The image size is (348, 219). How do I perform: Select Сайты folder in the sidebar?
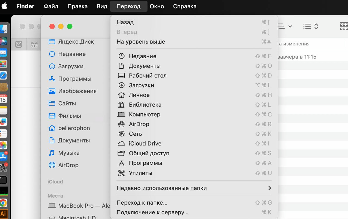pyautogui.click(x=62, y=103)
